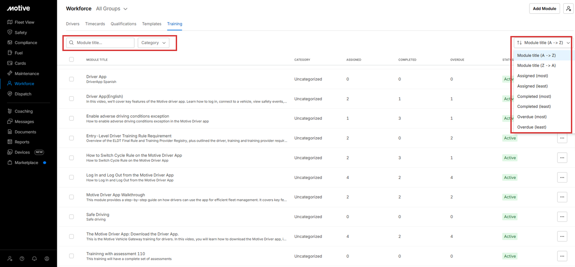Open Fuel from the sidebar icon

[x=10, y=53]
